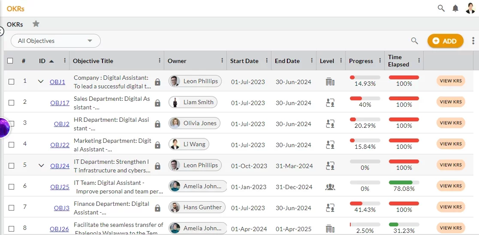Viewport: 479px width, 235px height.
Task: Toggle the select-all header checkbox
Action: click(10, 61)
